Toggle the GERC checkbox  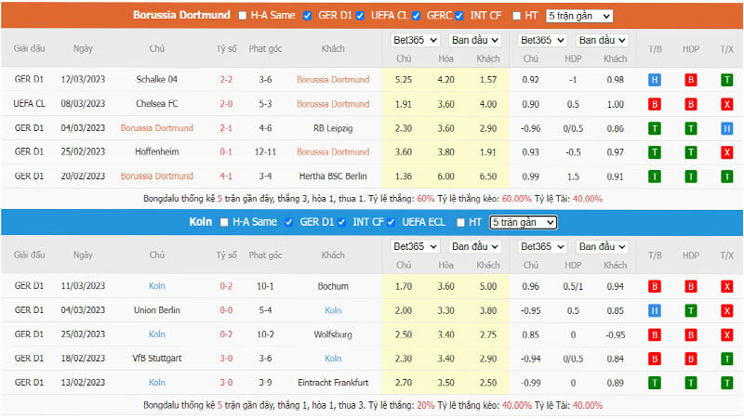pos(416,16)
